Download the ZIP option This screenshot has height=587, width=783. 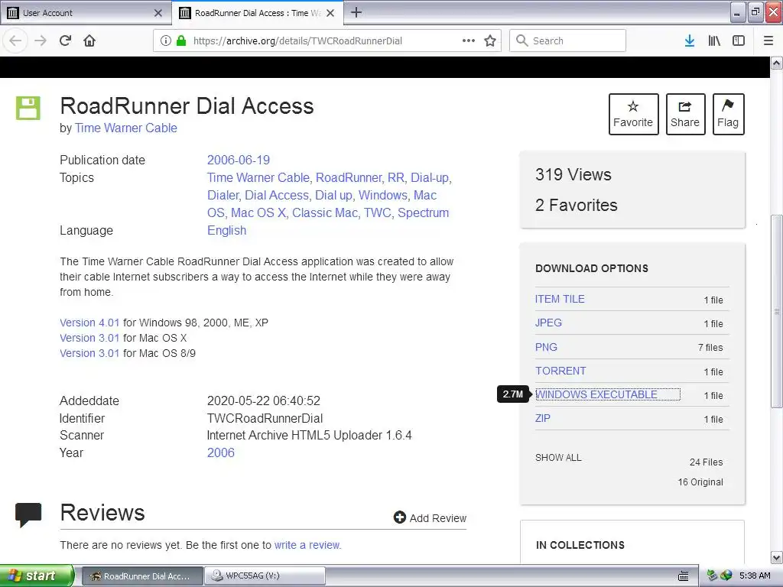[543, 418]
